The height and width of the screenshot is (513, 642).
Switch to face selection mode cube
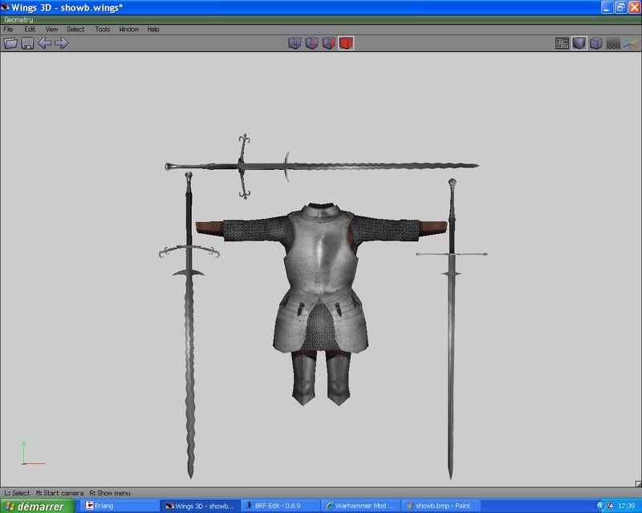click(x=329, y=42)
